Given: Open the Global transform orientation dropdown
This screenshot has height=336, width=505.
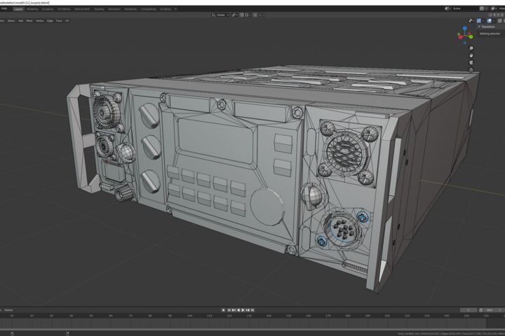Looking at the screenshot, I should [x=220, y=15].
